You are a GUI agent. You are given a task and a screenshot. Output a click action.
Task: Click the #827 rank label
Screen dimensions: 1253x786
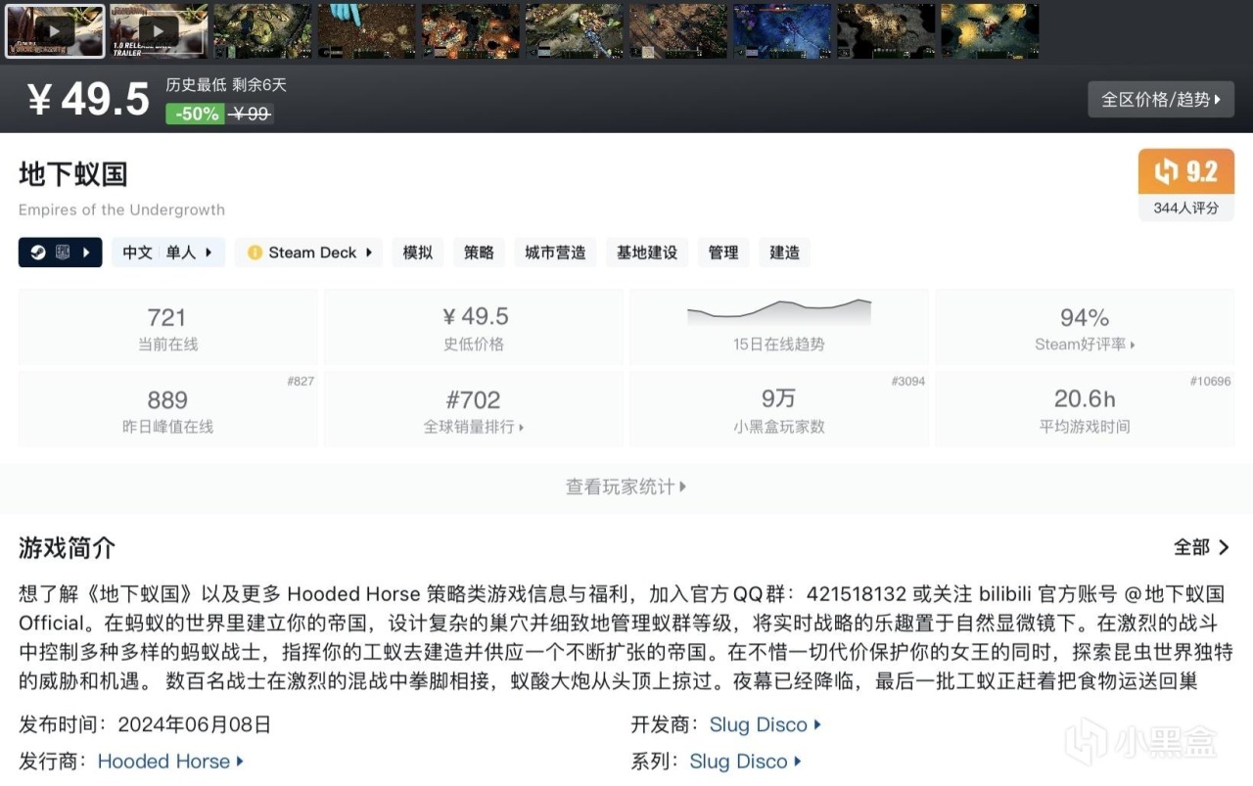301,381
